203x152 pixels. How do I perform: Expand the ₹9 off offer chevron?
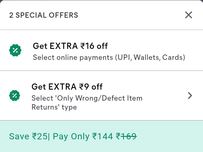(190, 96)
